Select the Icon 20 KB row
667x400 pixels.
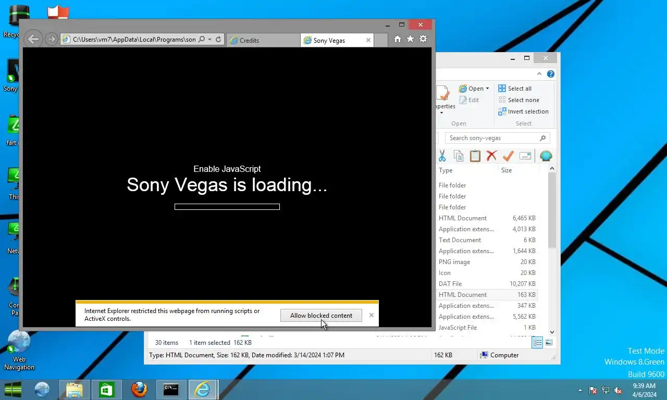pyautogui.click(x=487, y=273)
